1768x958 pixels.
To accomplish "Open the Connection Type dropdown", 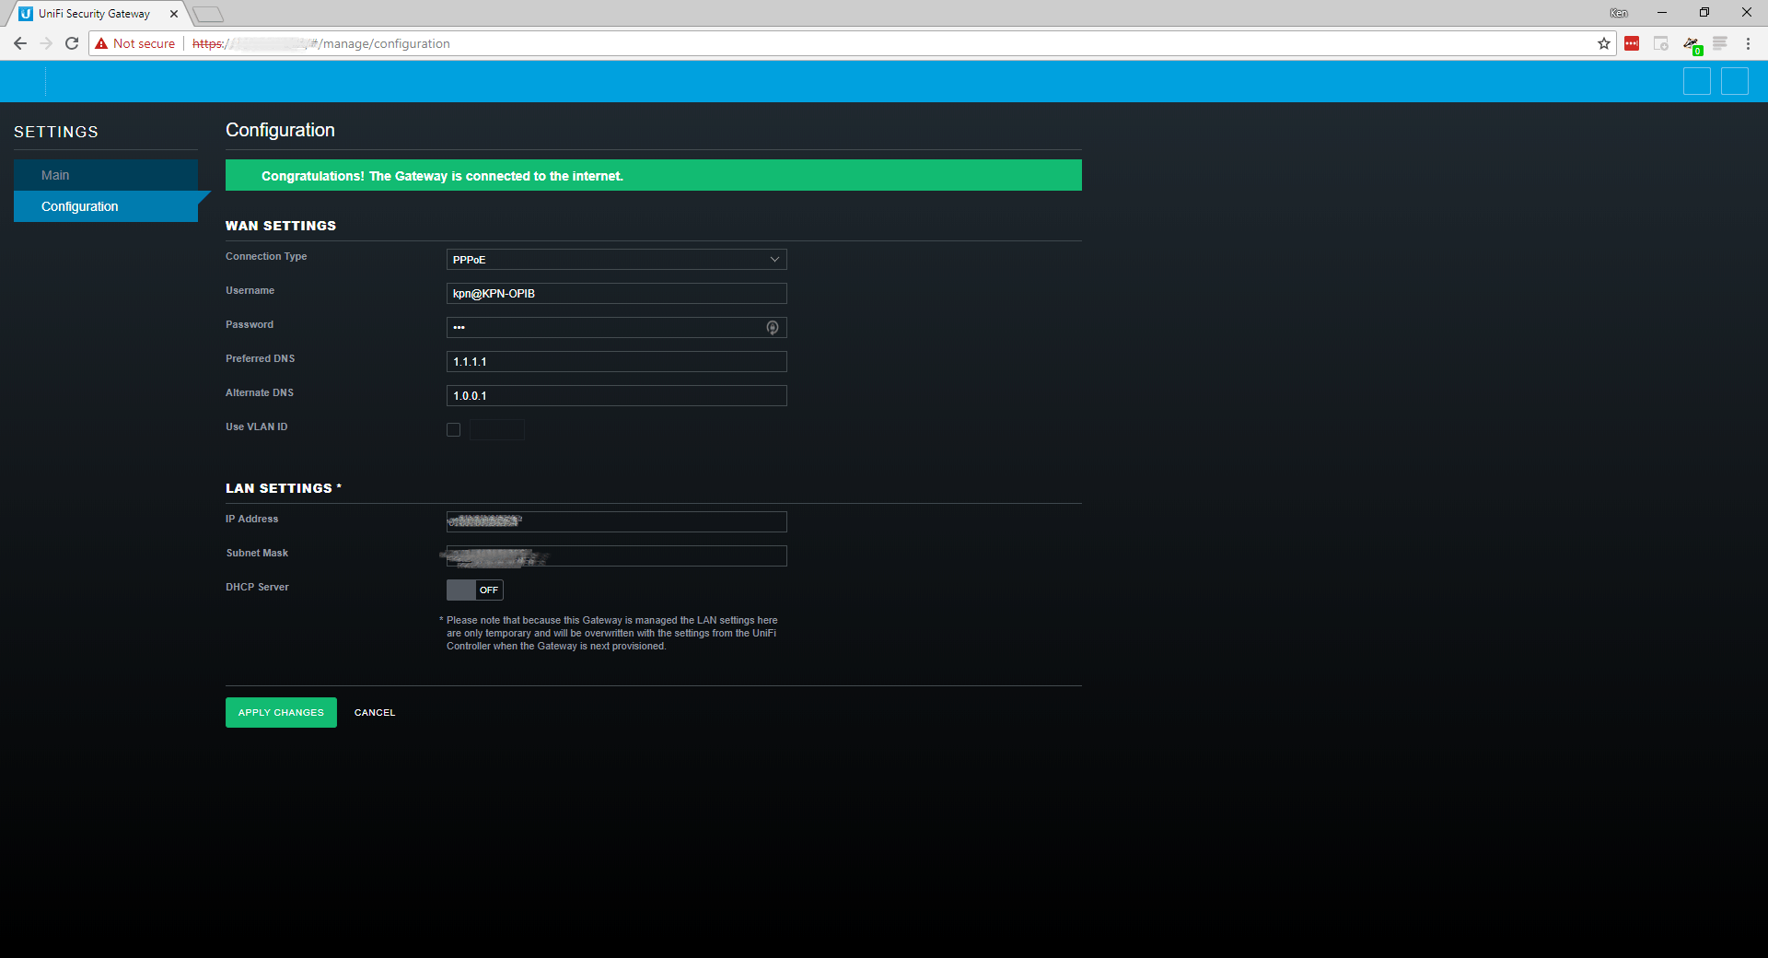I will pos(617,260).
